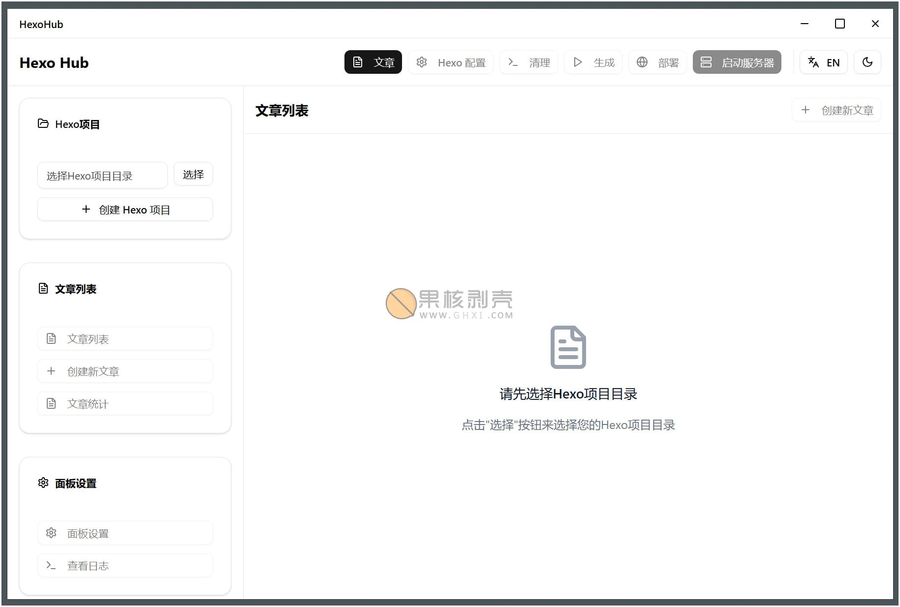Run the 清理 command
The image size is (900, 607).
click(x=528, y=62)
